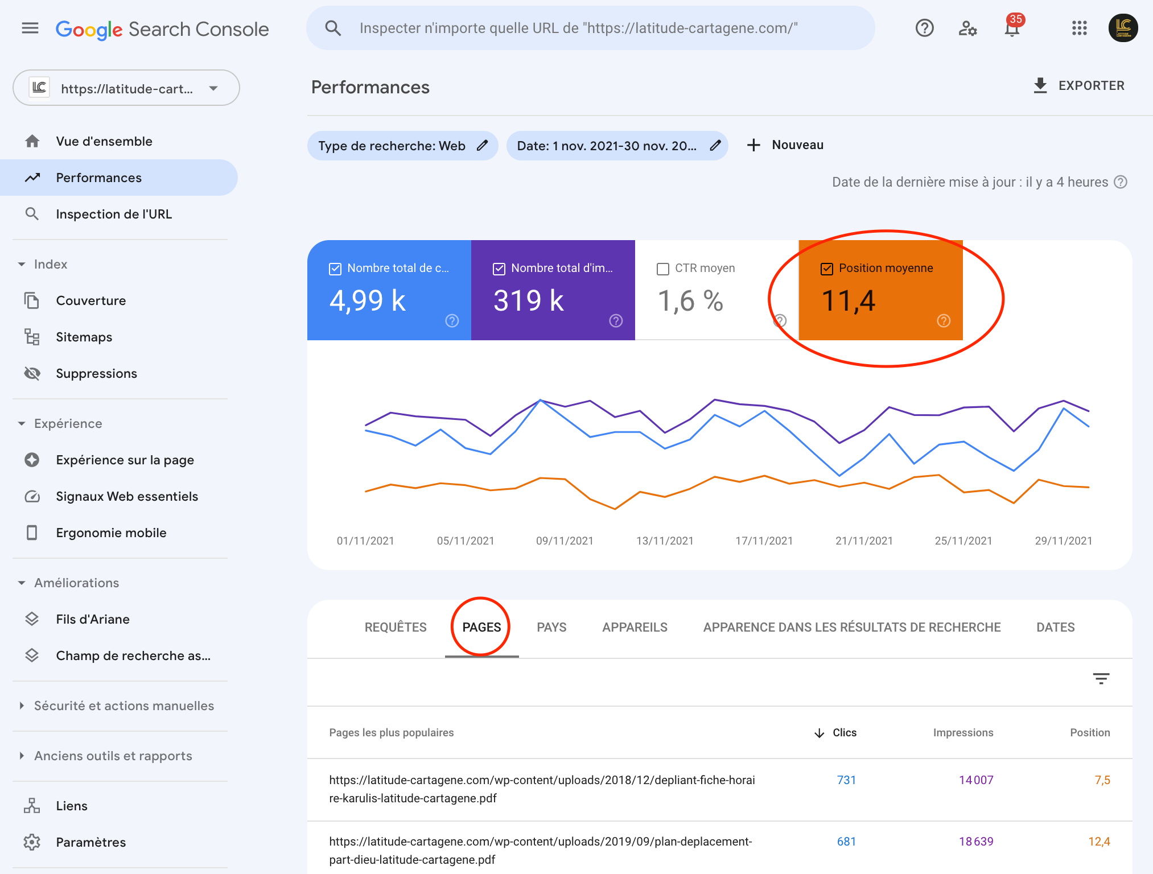Add a new filter with Nouveau
This screenshot has width=1153, height=874.
coord(785,145)
